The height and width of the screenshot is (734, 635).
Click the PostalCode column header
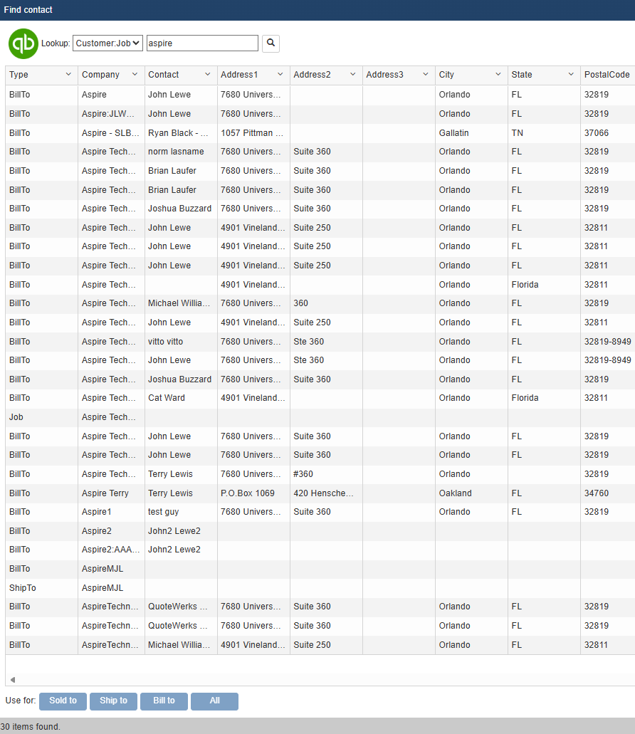607,75
